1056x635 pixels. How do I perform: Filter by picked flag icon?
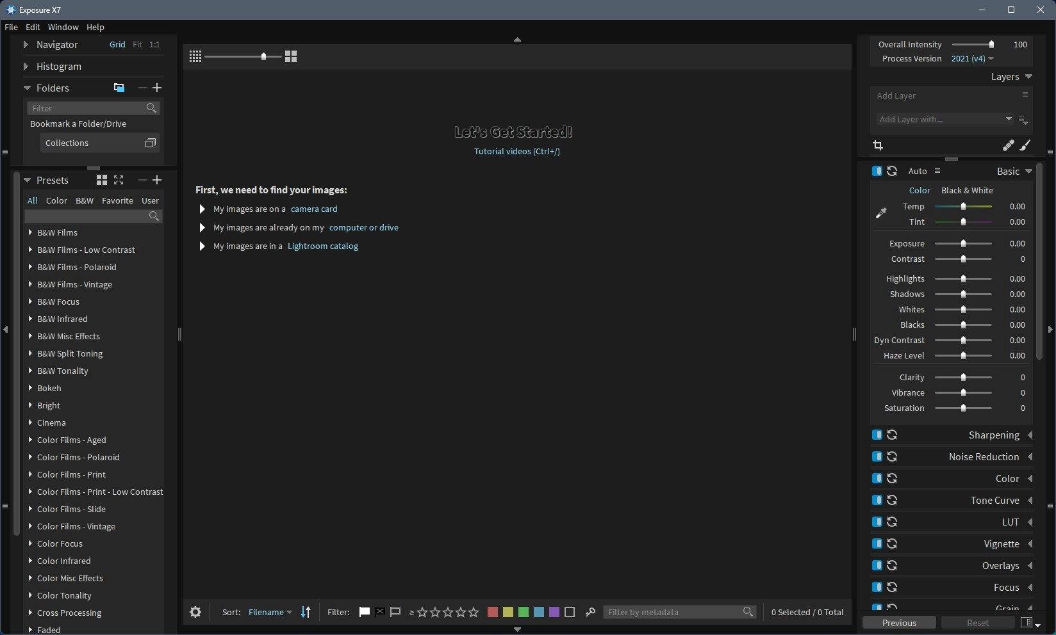click(x=364, y=612)
